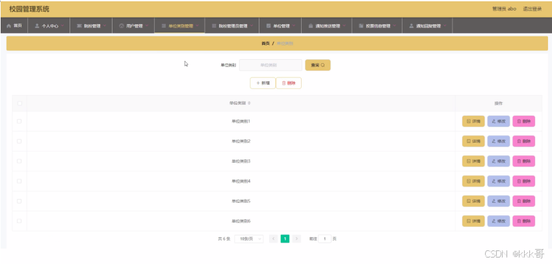Click 修改 for 单位类别6
This screenshot has width=552, height=264.
click(499, 221)
